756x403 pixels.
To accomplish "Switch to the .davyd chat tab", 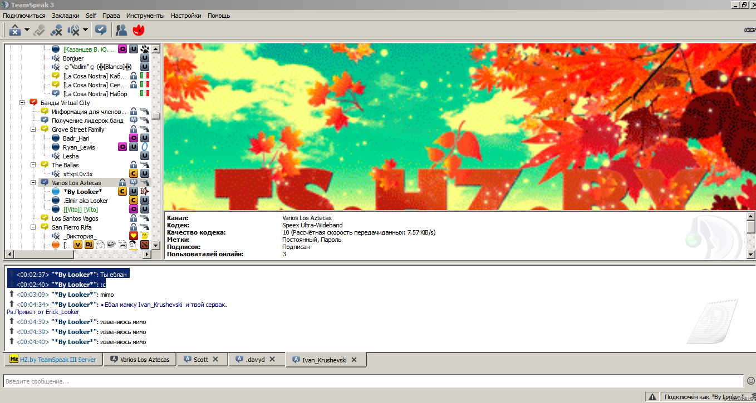I will click(256, 360).
